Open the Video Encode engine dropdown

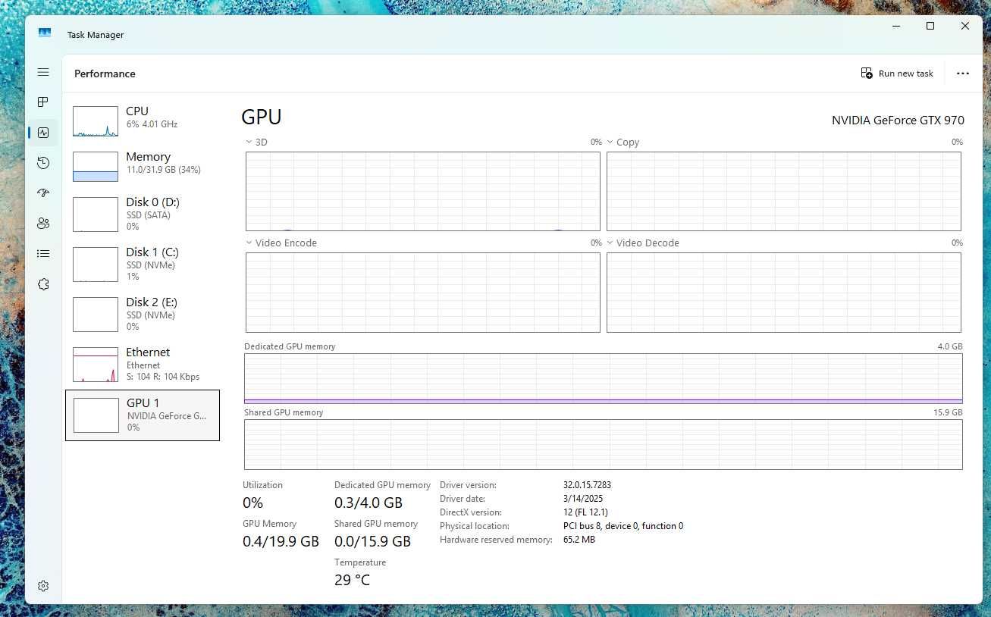(x=281, y=243)
